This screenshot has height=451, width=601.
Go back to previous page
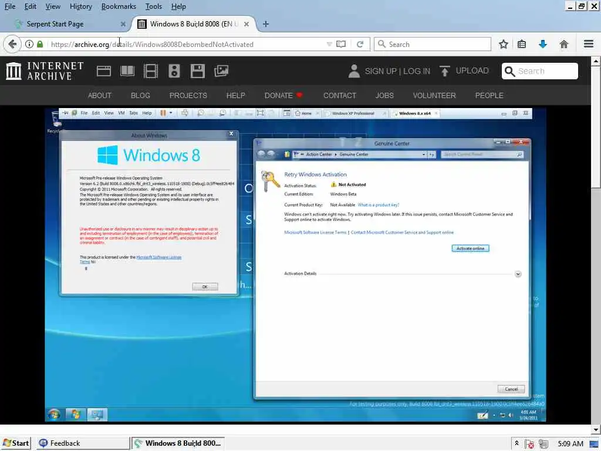click(x=12, y=44)
